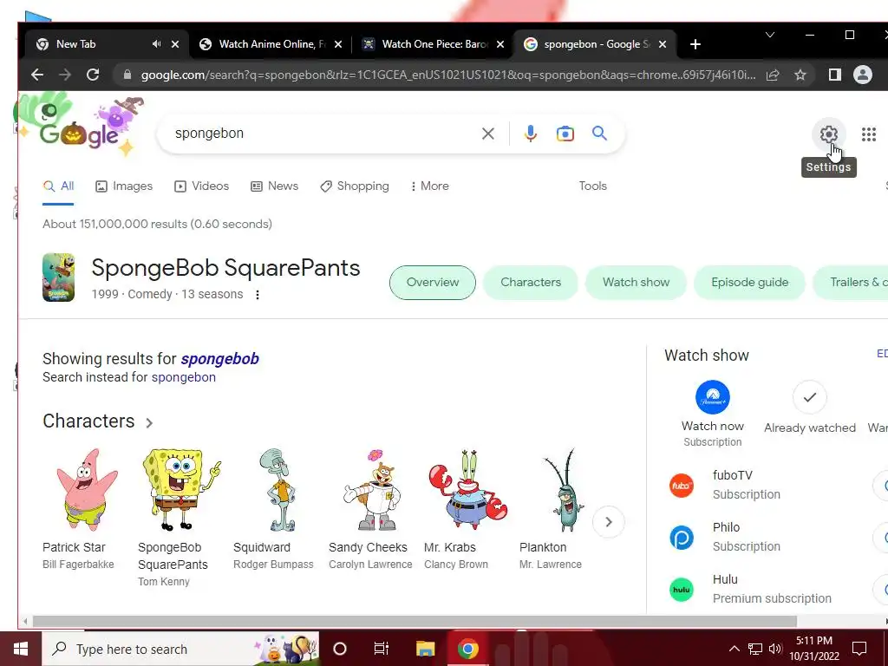Click the browser forward arrow
Viewport: 888px width, 666px height.
tap(65, 75)
